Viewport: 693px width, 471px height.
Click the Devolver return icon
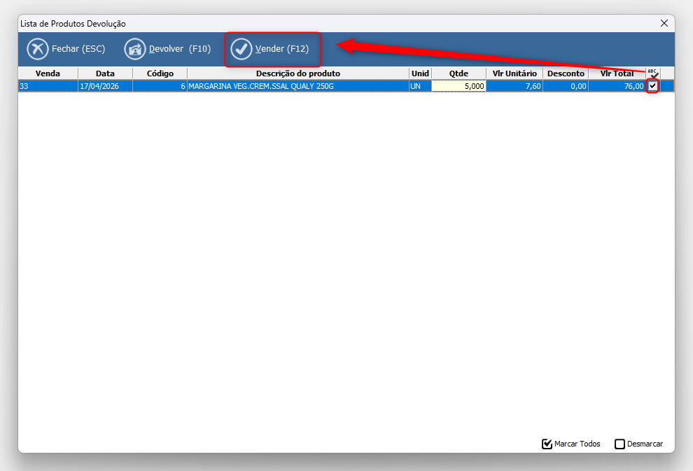(x=135, y=49)
